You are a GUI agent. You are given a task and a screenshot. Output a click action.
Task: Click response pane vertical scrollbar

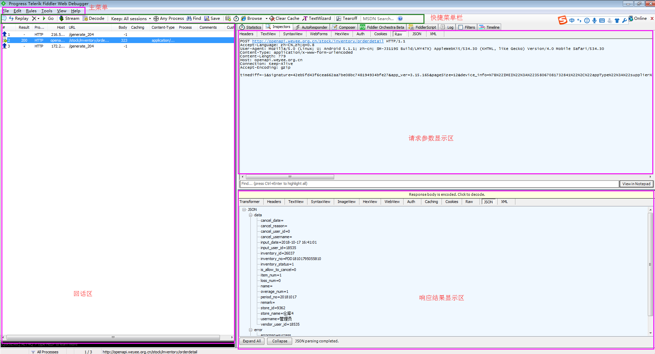pos(650,264)
